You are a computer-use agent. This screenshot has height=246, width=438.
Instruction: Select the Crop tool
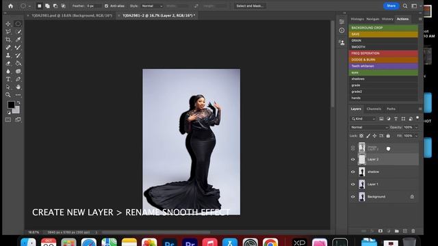point(8,40)
